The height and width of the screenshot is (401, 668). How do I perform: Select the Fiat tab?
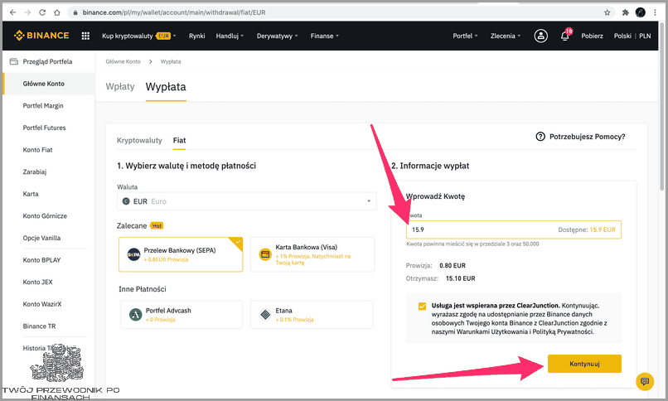[179, 140]
